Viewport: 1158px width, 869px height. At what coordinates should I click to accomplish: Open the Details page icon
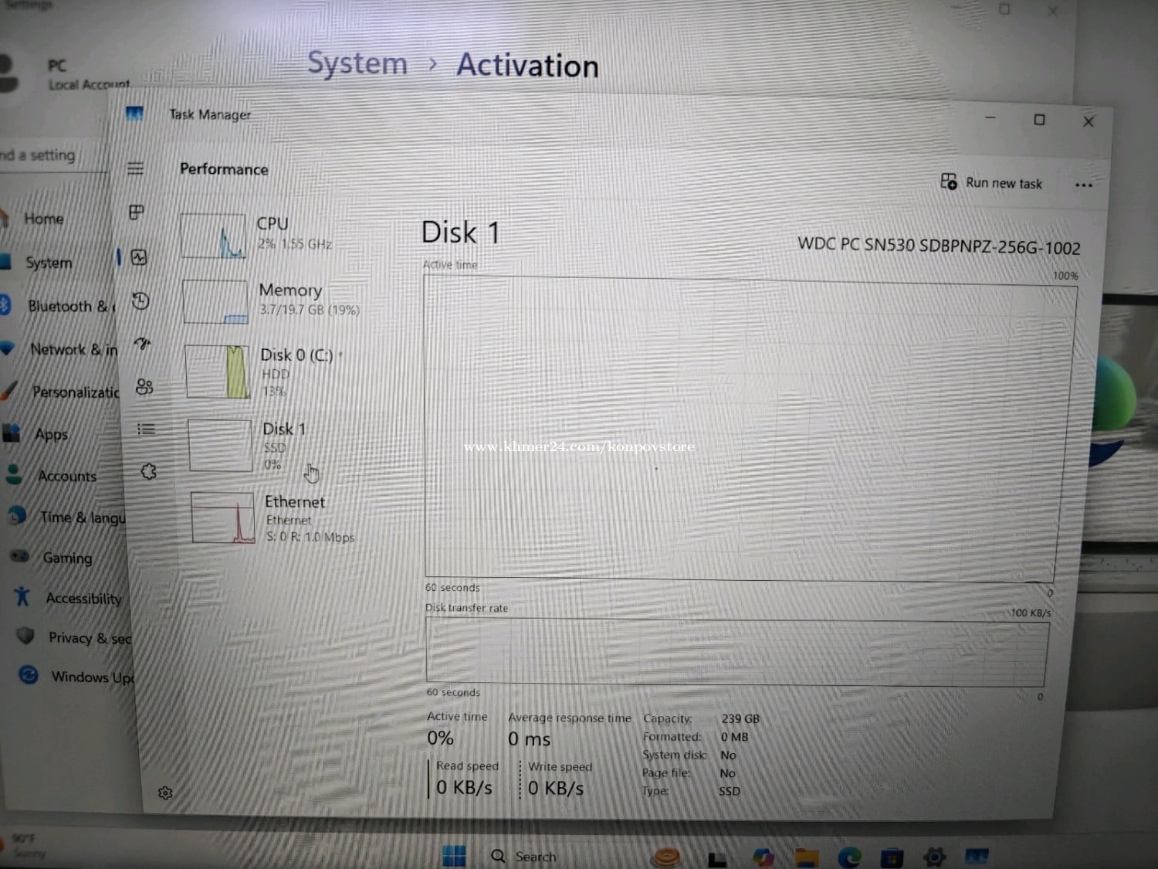click(146, 429)
